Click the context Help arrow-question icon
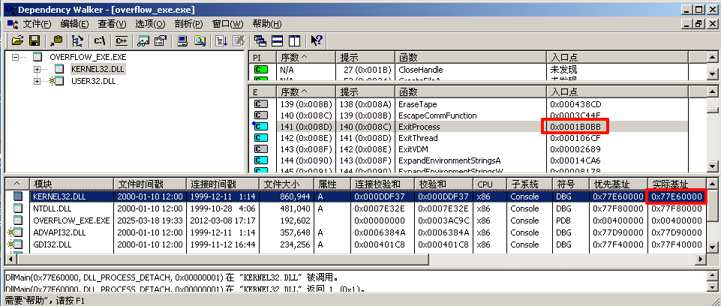The width and height of the screenshot is (721, 306). (x=317, y=41)
